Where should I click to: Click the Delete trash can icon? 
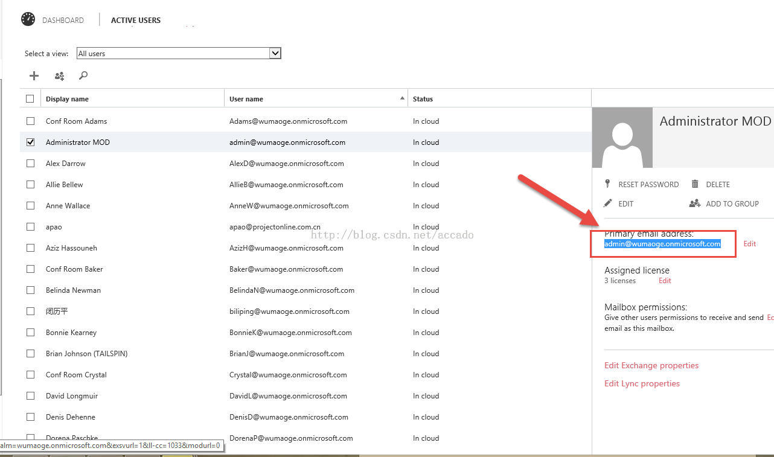click(695, 184)
